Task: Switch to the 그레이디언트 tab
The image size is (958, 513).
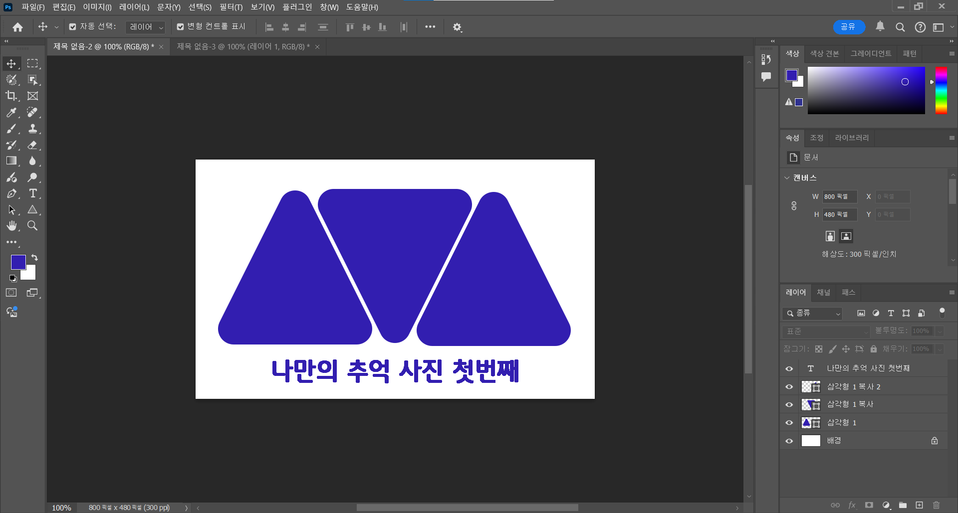Action: pyautogui.click(x=871, y=53)
